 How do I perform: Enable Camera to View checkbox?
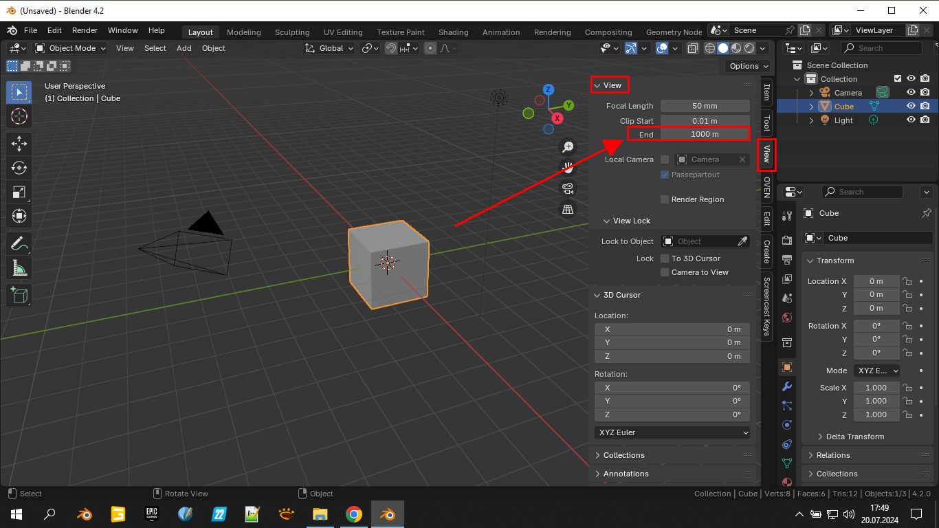pos(665,272)
